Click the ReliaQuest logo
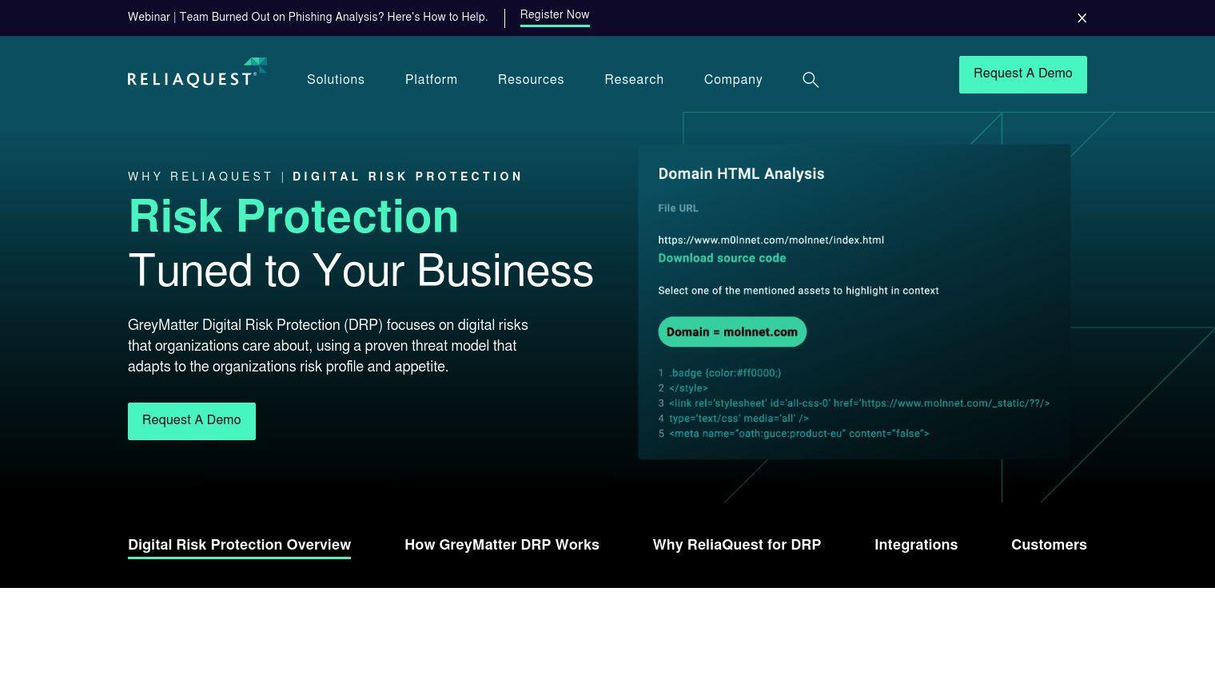1215x683 pixels. (x=197, y=73)
